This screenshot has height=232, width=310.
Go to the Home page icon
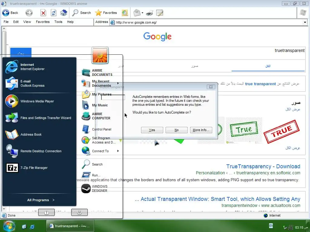[64, 13]
